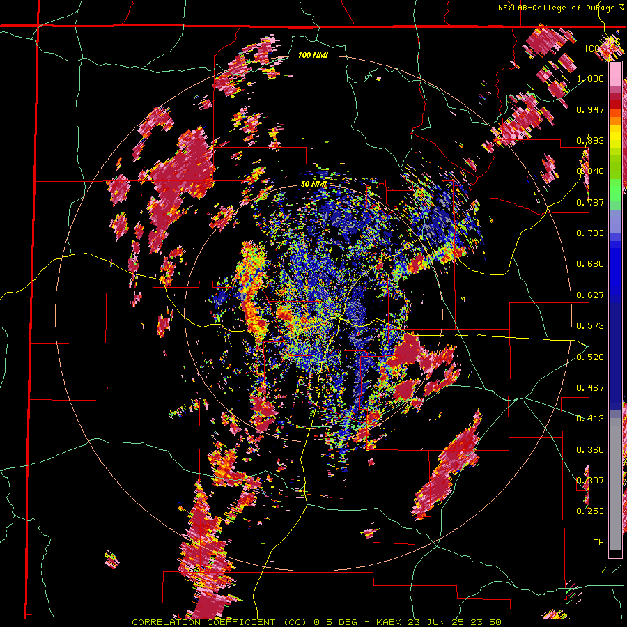This screenshot has height=627, width=627.
Task: Click the 0.307 scale value
Action: tap(590, 480)
